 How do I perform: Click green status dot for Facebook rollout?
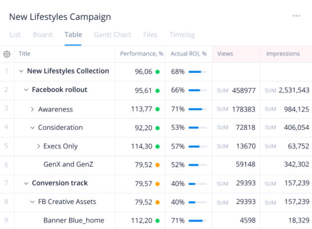click(157, 90)
